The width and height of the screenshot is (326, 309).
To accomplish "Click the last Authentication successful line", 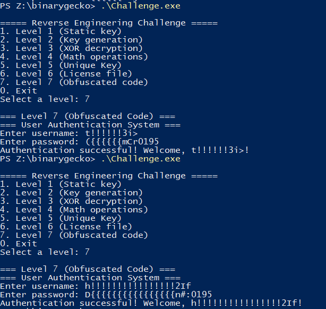I will coord(151,303).
